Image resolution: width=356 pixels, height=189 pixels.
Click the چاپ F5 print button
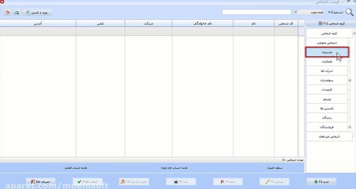point(181,182)
